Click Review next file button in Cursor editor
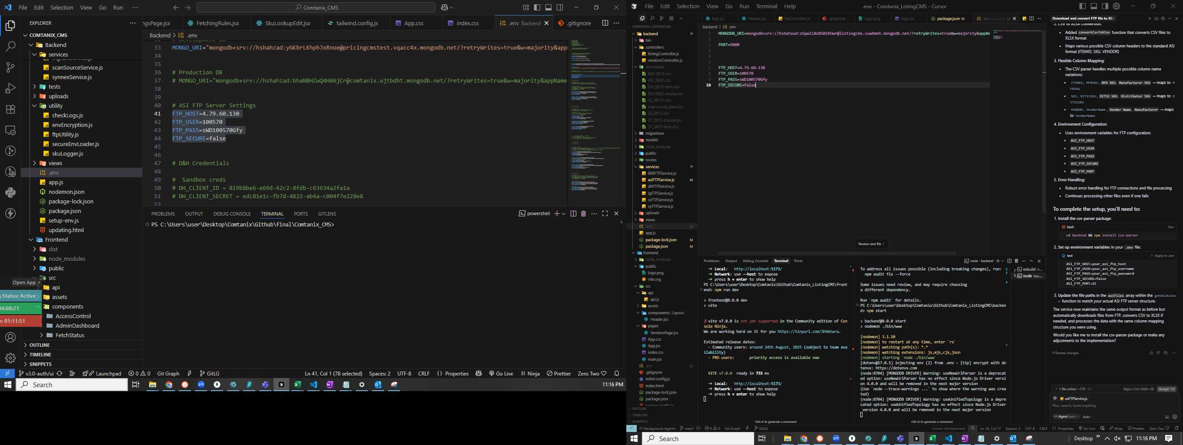1183x445 pixels. tap(871, 244)
